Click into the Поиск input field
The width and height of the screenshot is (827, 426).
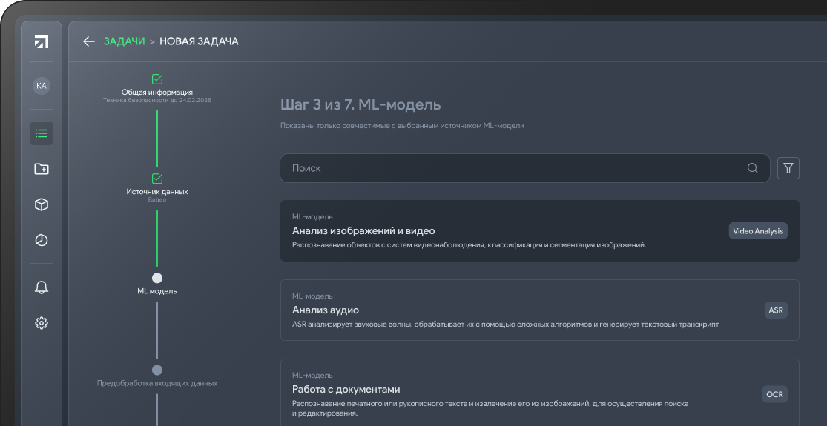(512, 168)
